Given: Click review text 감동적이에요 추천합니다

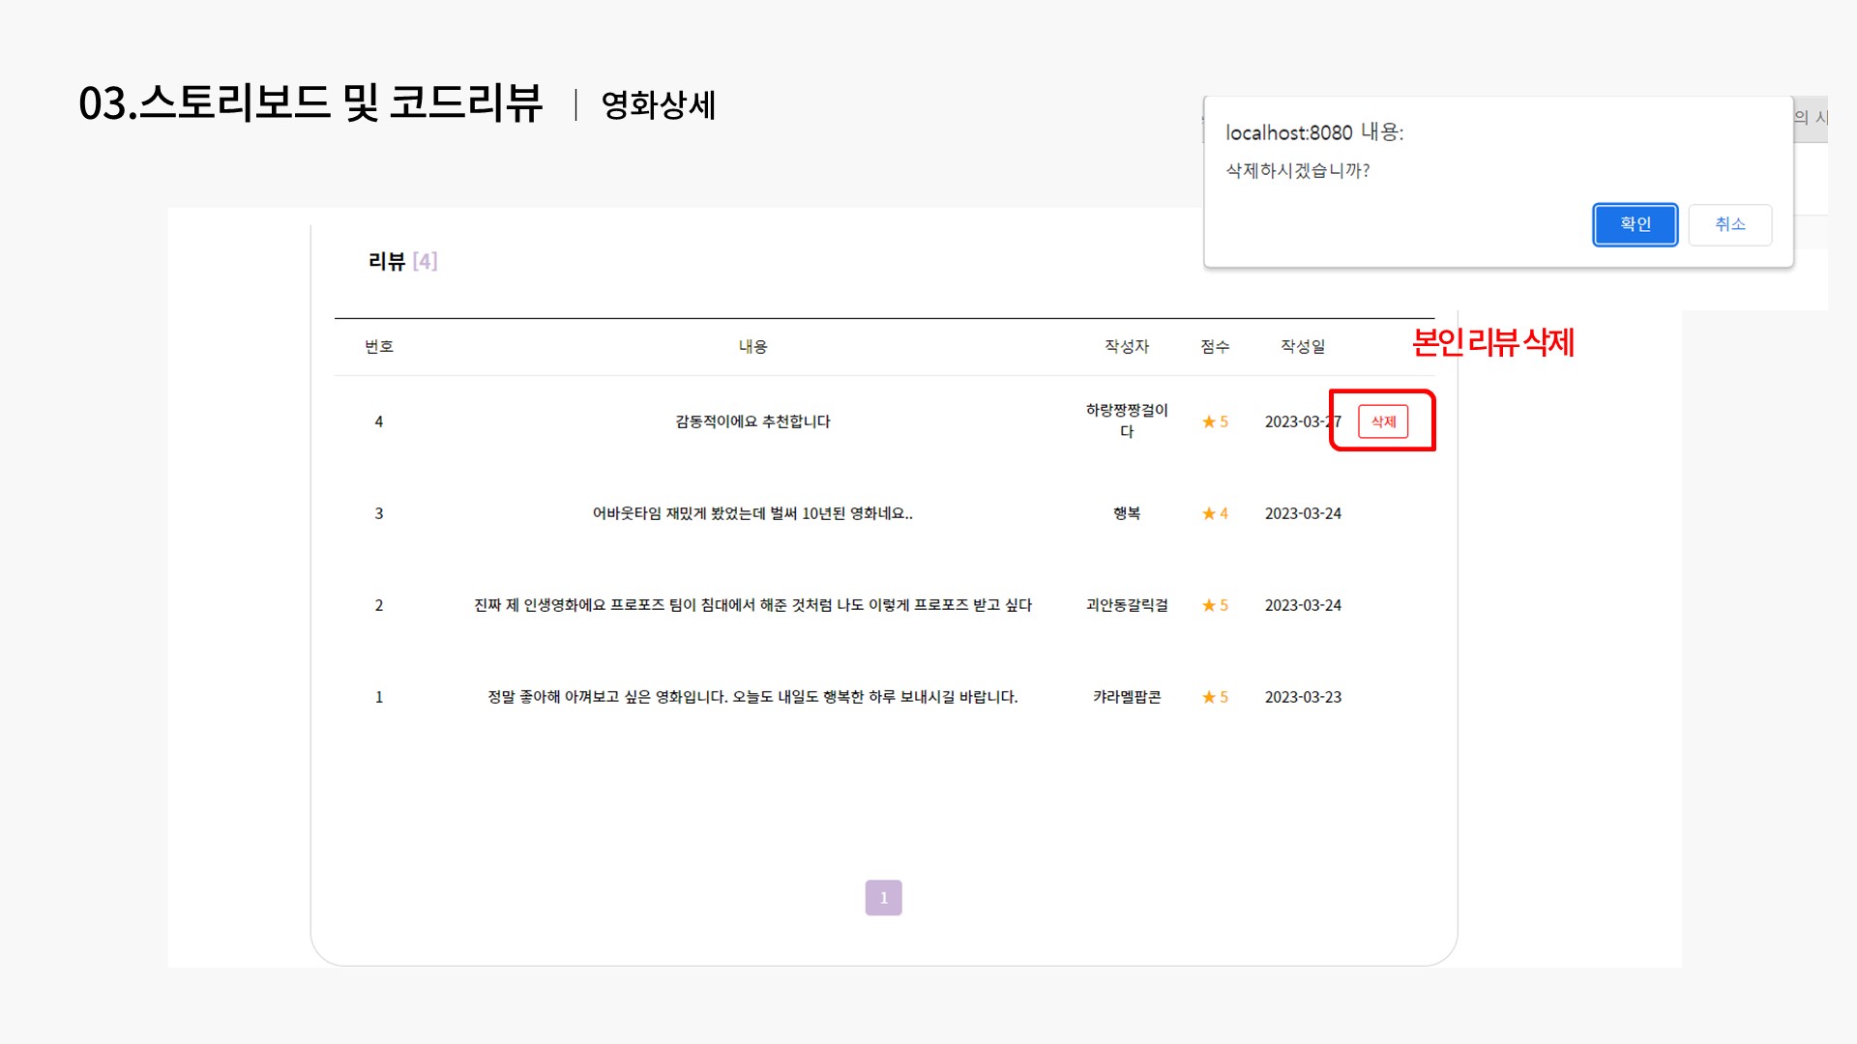Looking at the screenshot, I should click(x=752, y=421).
